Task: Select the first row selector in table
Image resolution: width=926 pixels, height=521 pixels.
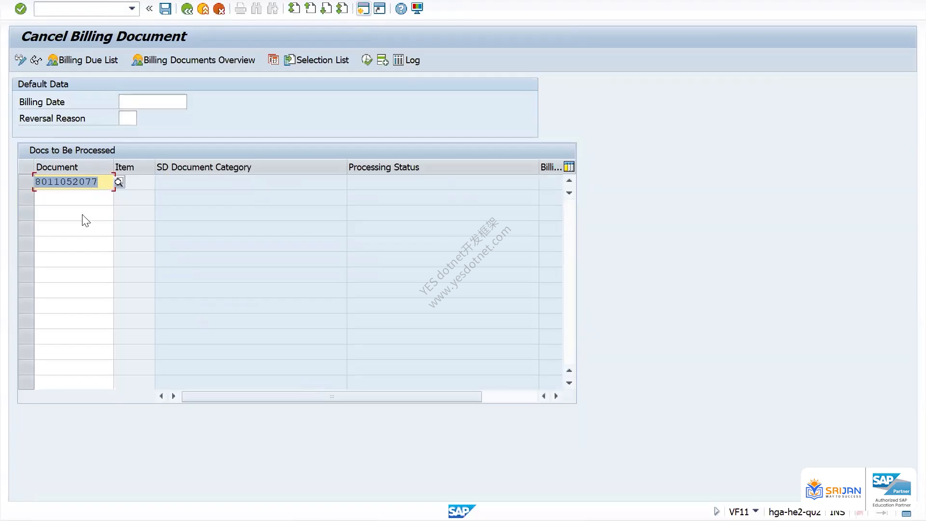Action: (x=26, y=182)
